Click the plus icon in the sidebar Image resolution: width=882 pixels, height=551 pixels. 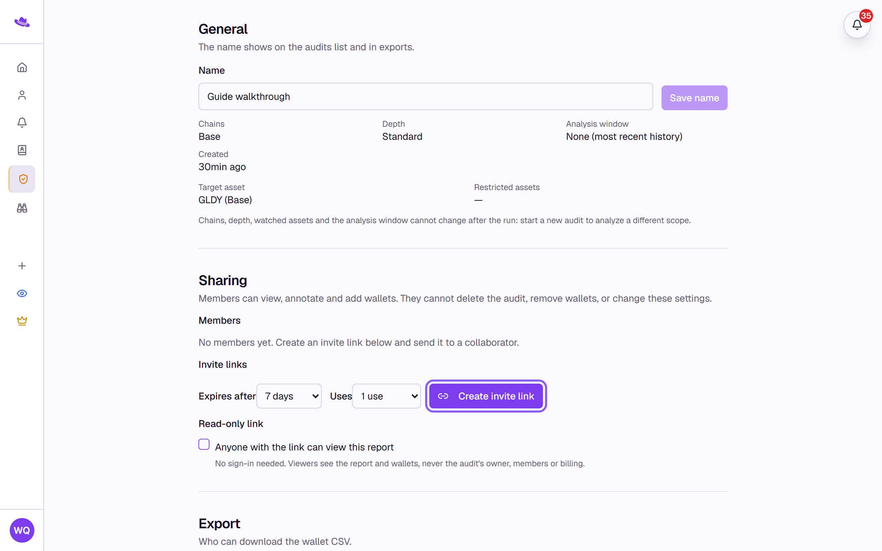pyautogui.click(x=22, y=266)
